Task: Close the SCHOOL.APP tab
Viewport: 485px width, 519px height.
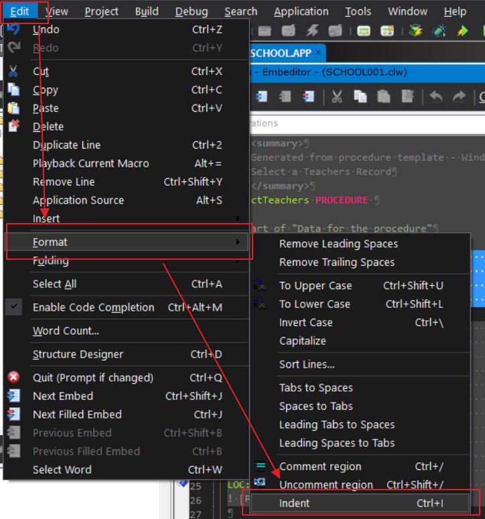Action: click(x=319, y=53)
